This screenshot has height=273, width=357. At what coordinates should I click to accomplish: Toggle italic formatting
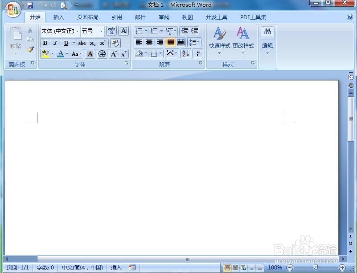pyautogui.click(x=55, y=43)
